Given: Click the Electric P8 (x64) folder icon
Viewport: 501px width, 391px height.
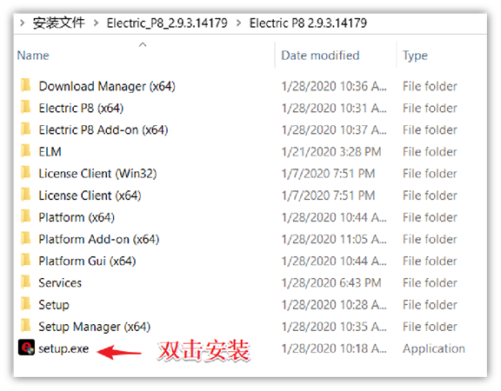Looking at the screenshot, I should click(25, 107).
